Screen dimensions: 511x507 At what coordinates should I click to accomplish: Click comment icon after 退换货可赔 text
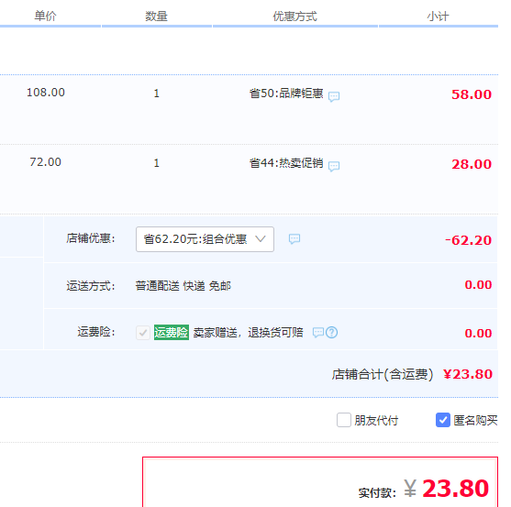[x=318, y=333]
